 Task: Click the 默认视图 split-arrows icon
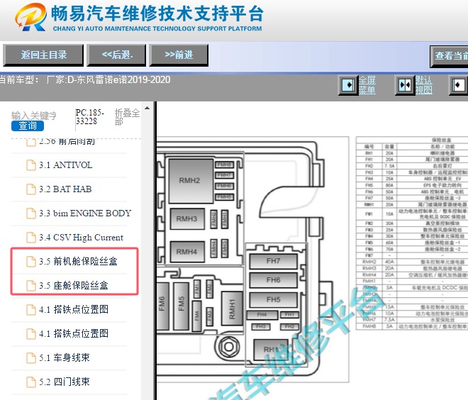405,85
